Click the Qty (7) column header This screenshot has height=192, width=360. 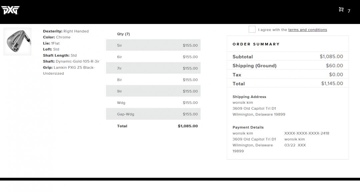click(123, 34)
